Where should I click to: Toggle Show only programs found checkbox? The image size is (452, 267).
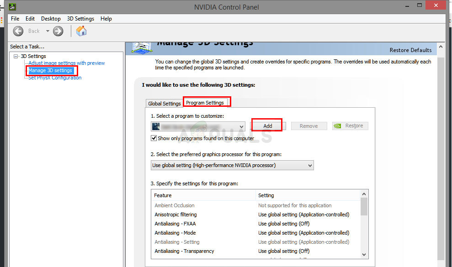click(x=154, y=138)
